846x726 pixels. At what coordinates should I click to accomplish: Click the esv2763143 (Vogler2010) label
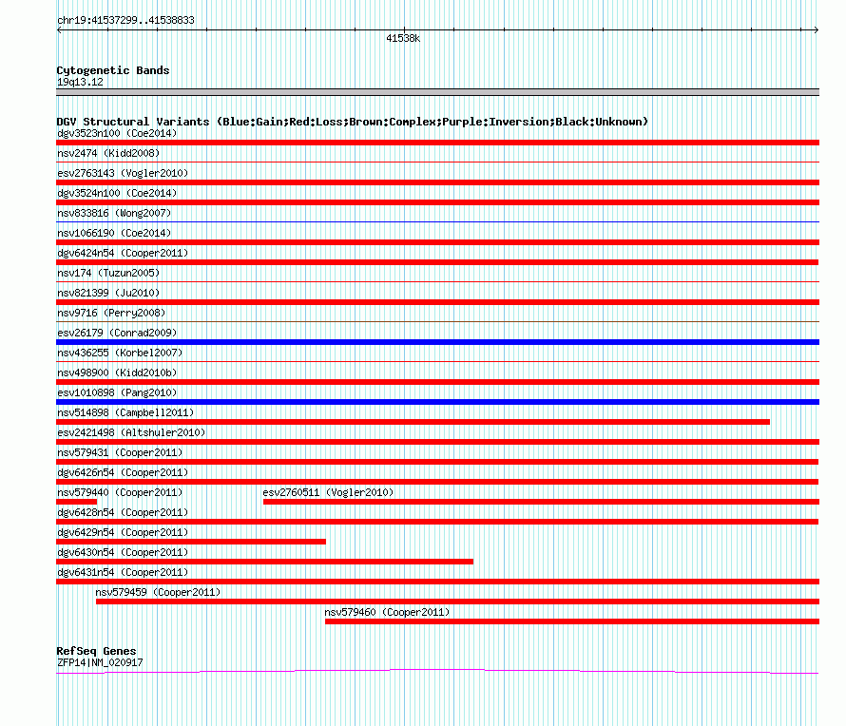123,173
